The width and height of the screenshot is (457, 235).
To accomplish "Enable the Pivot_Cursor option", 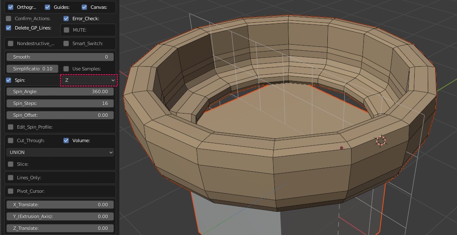I will click(11, 191).
